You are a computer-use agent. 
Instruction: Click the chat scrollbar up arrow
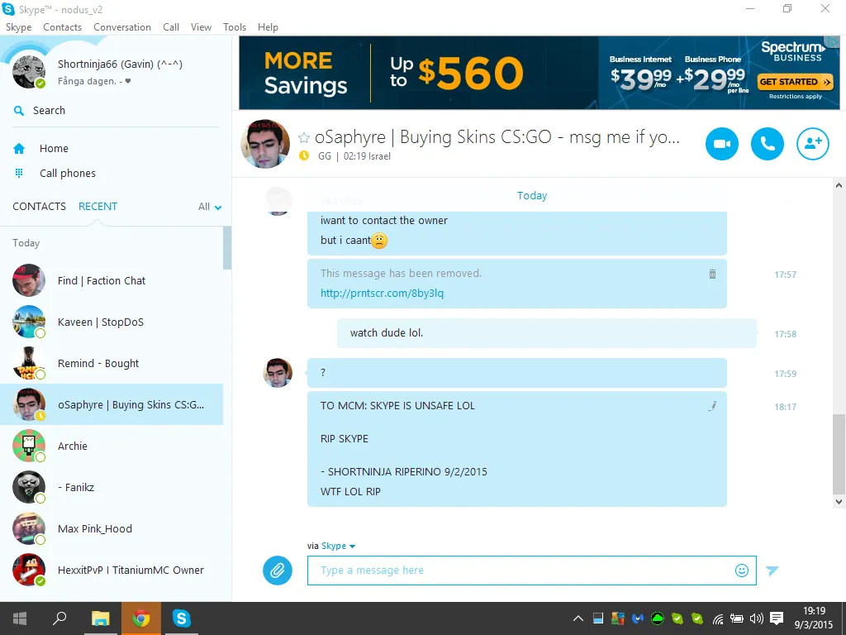click(x=839, y=185)
